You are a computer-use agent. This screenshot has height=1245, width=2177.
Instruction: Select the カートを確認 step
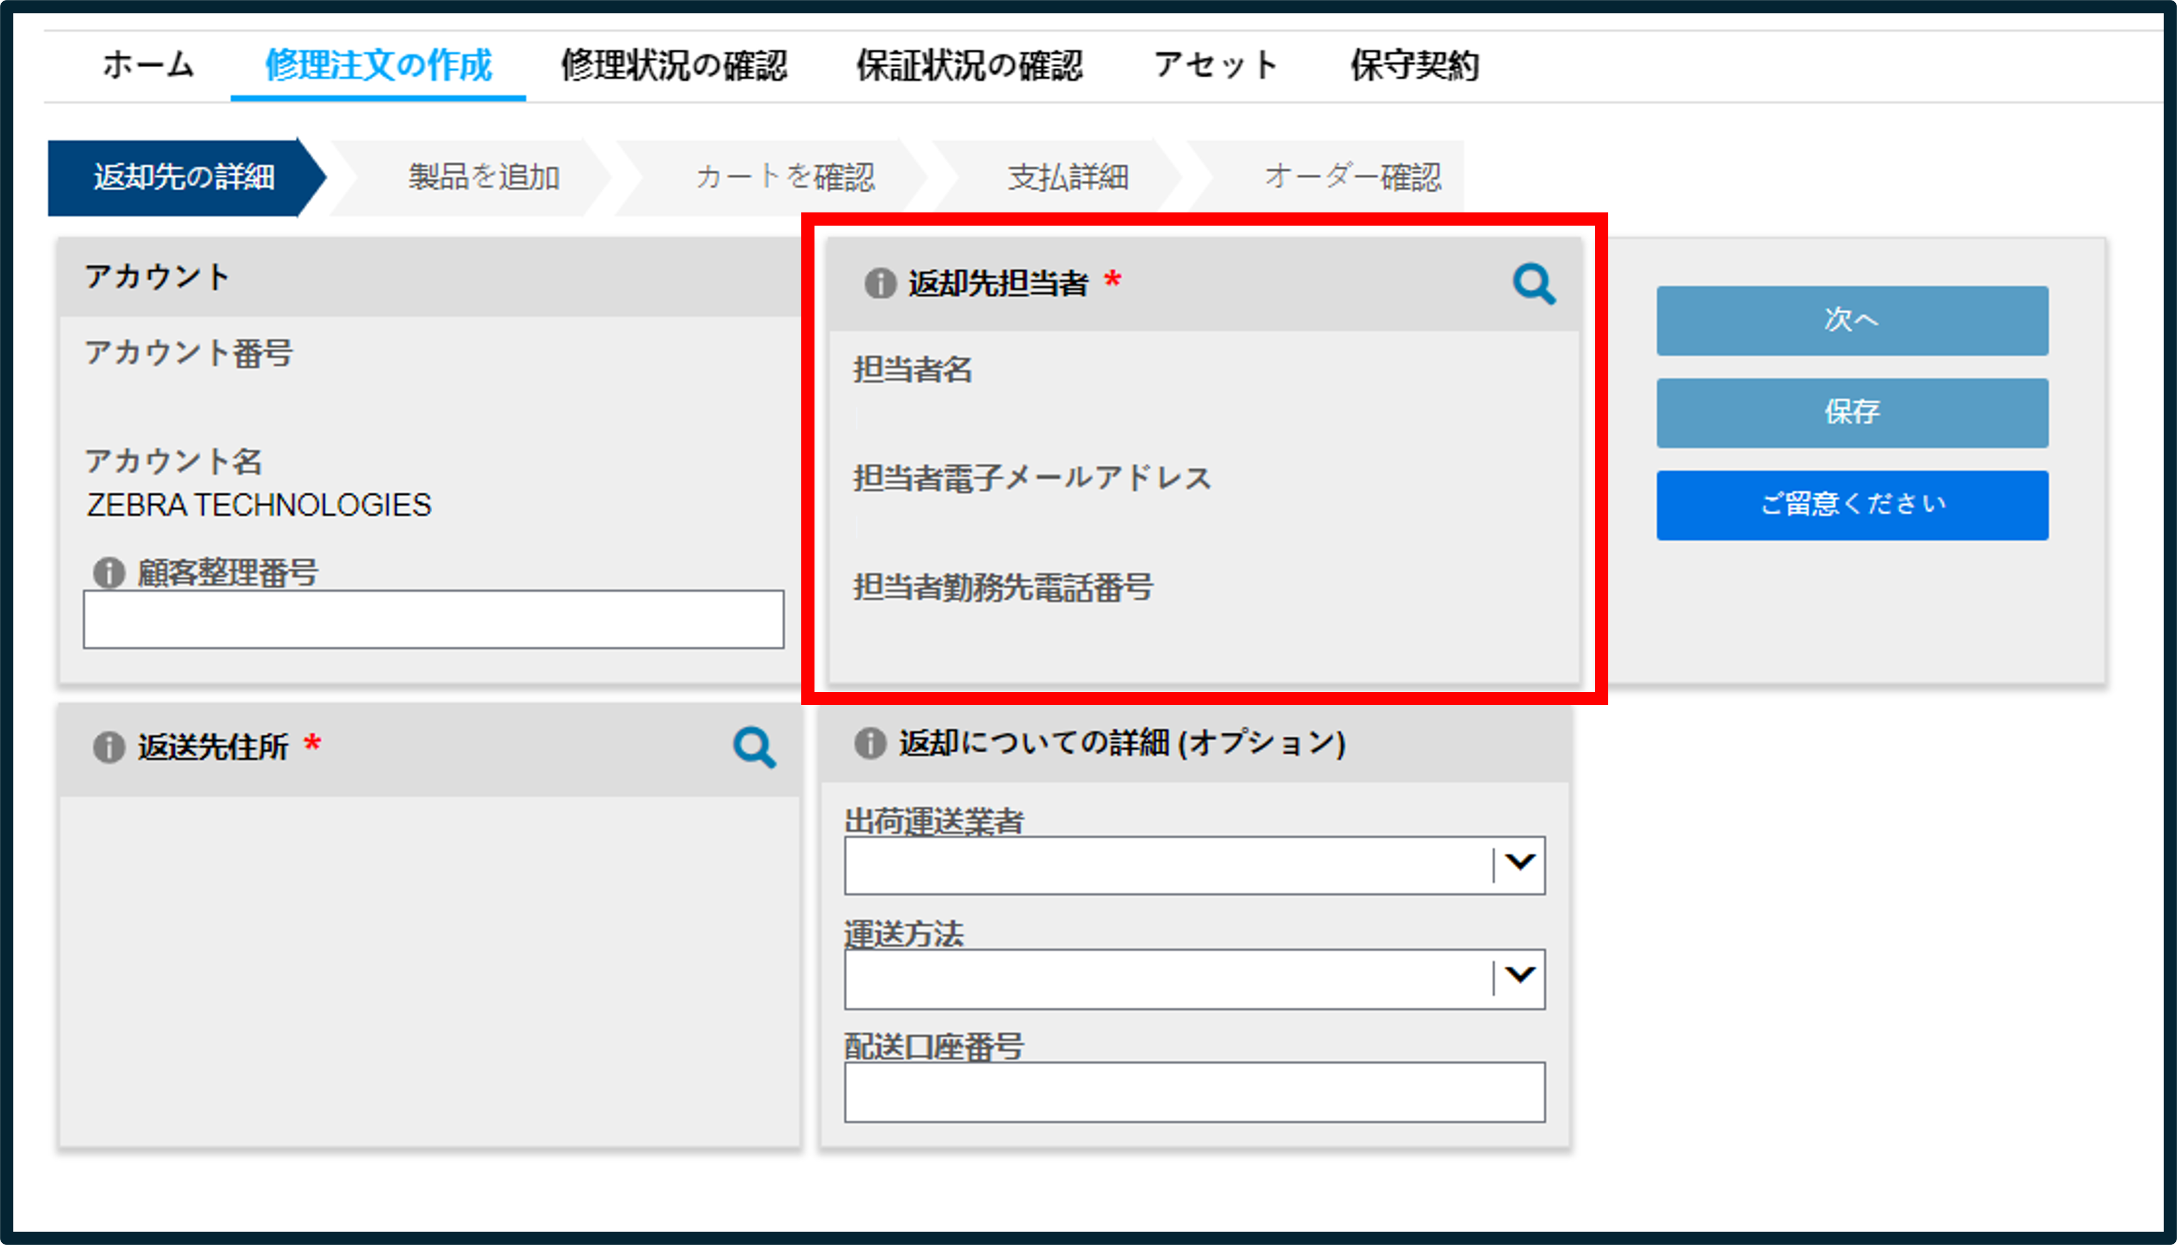785,177
